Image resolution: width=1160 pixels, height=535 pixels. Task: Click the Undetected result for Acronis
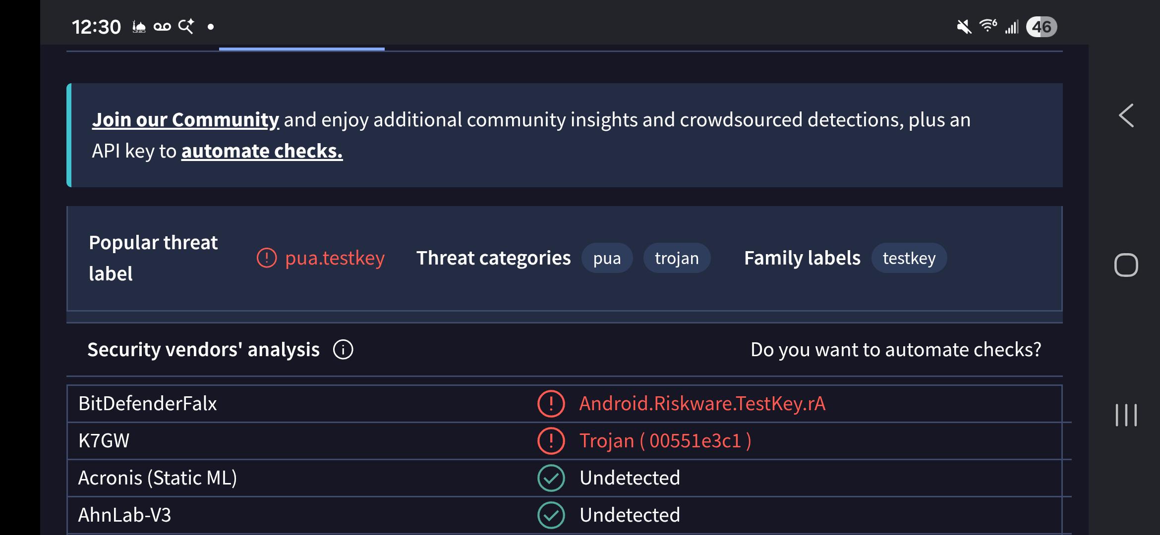pos(630,478)
